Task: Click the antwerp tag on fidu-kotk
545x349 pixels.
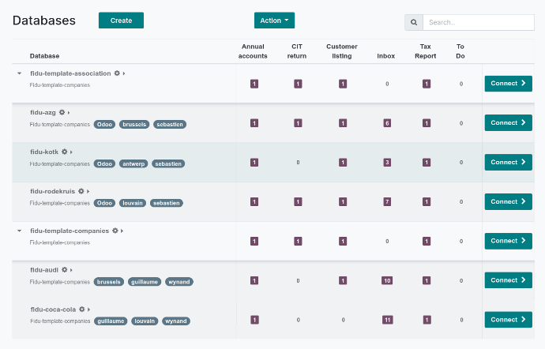Action: pyautogui.click(x=133, y=164)
